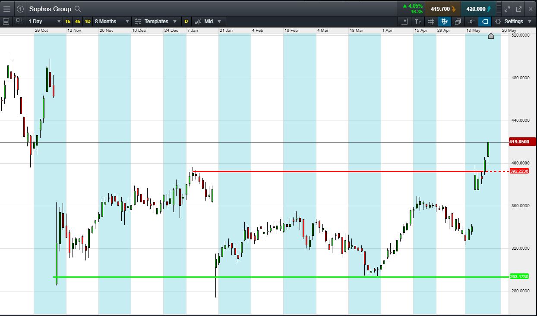Switch to 1h interval shortcut
The width and height of the screenshot is (537, 316).
(68, 21)
